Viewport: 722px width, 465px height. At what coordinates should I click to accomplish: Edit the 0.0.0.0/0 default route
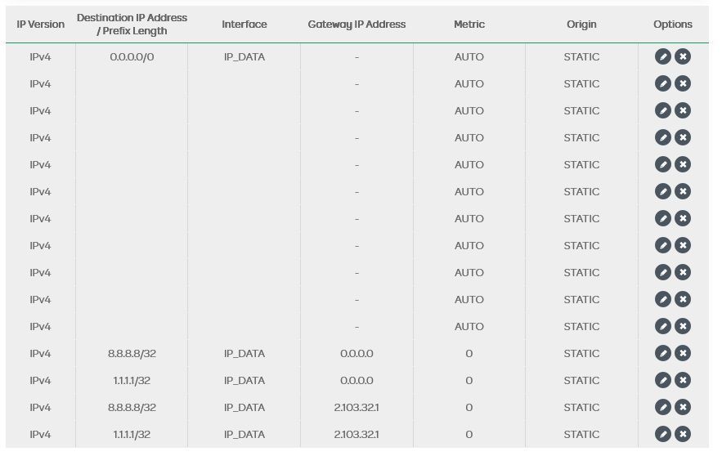pyautogui.click(x=663, y=56)
